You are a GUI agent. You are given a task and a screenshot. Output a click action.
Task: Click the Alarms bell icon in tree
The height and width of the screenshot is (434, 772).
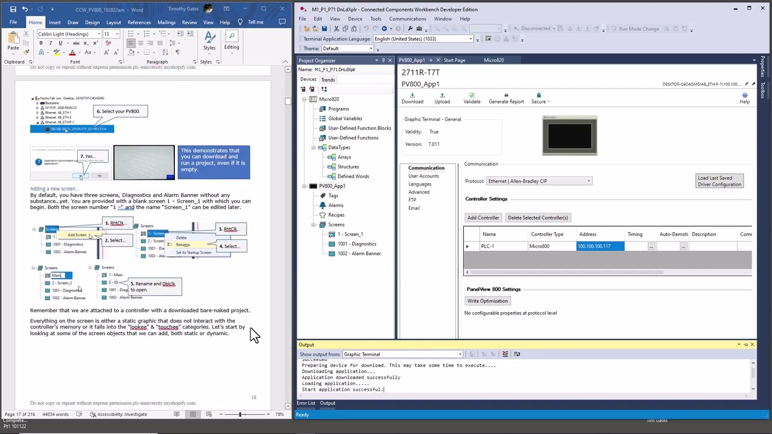(x=323, y=205)
